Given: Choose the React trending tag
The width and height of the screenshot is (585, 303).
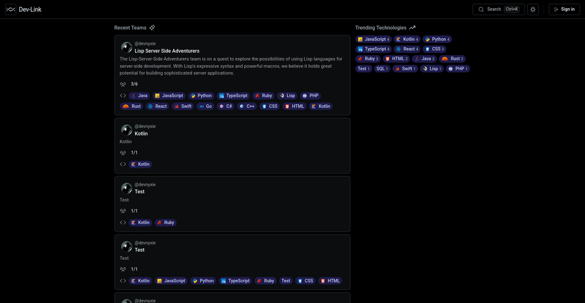Looking at the screenshot, I should click(x=406, y=49).
